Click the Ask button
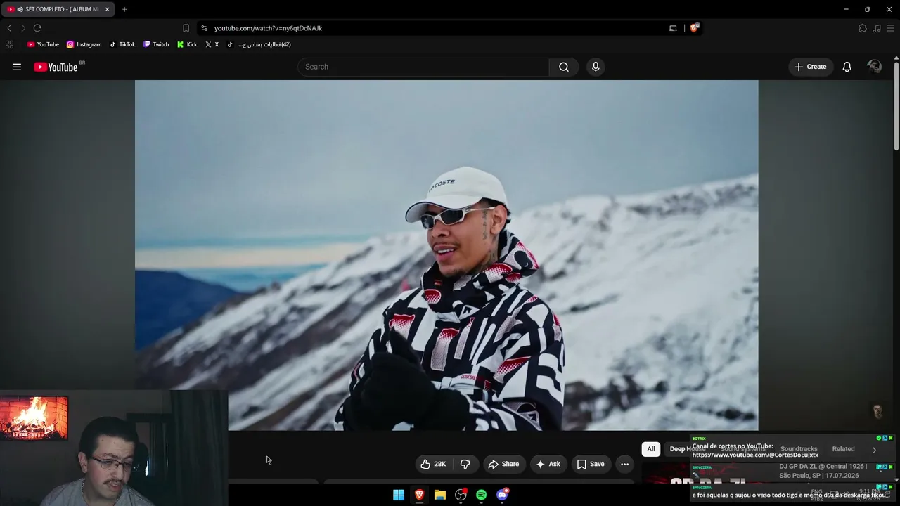Screen dimensions: 900x506 (x=548, y=464)
